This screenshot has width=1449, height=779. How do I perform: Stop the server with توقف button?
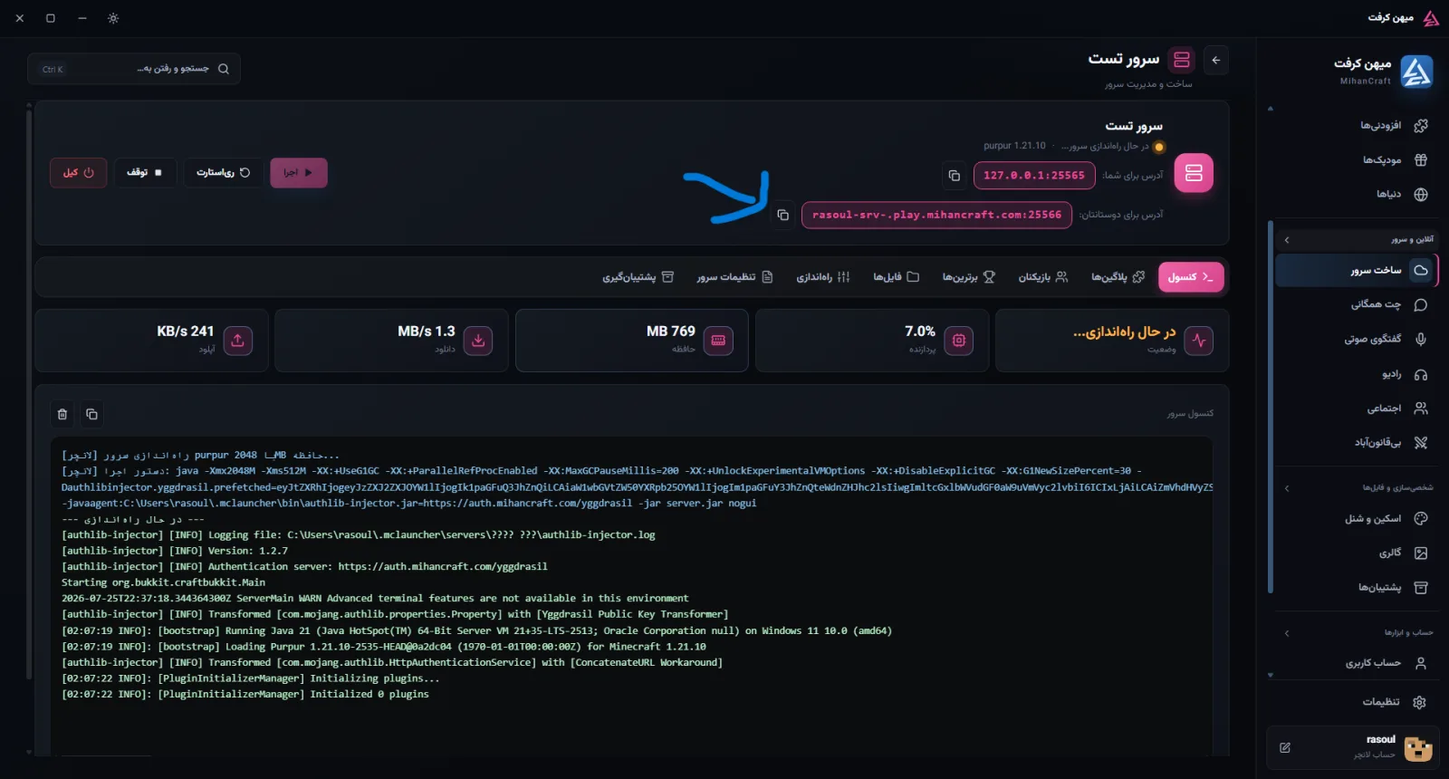click(x=145, y=173)
